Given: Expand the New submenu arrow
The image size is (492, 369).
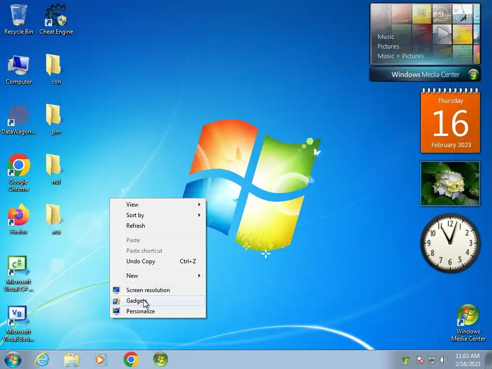Looking at the screenshot, I should [199, 275].
